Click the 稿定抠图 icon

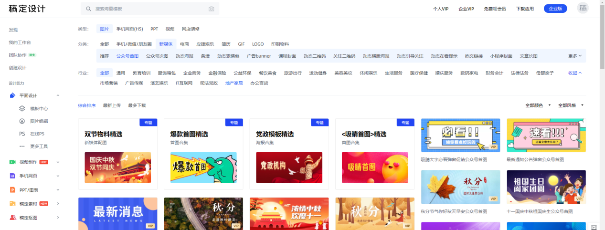point(12,218)
